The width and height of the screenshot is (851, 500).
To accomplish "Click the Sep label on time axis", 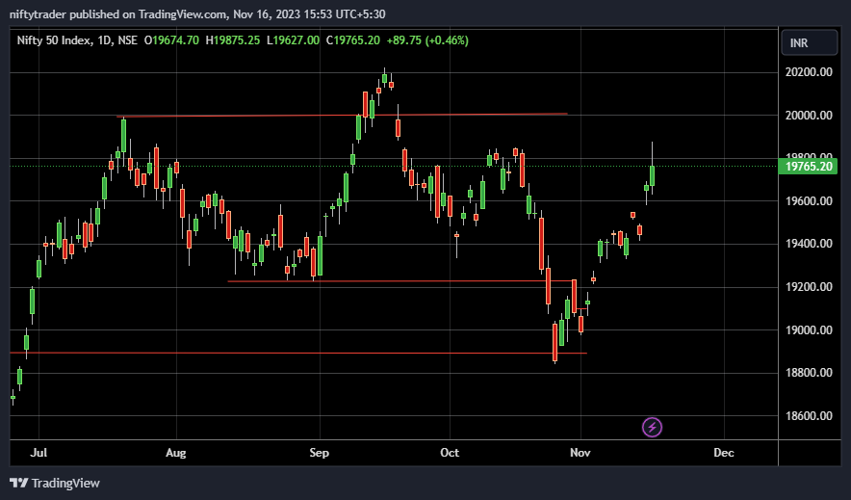I will click(320, 452).
